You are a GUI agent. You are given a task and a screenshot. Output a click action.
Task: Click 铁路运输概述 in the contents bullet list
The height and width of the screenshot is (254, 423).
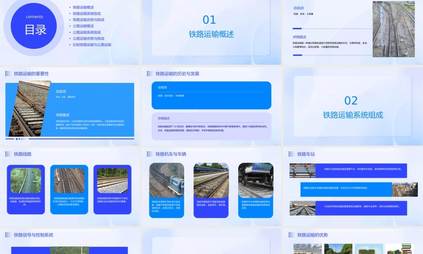83,7
